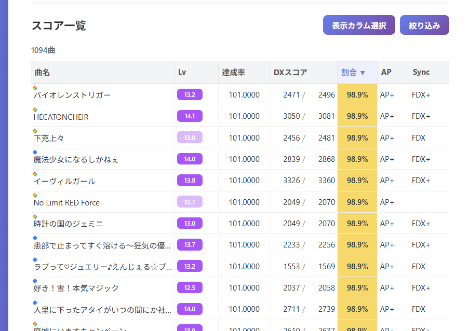Click AP+ value in No Limit RED Force row
The width and height of the screenshot is (469, 331).
pos(387,202)
